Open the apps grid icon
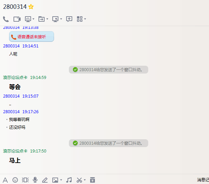The image size is (209, 184). (x=80, y=19)
